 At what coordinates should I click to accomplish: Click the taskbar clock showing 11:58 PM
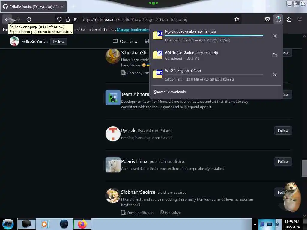click(x=292, y=224)
